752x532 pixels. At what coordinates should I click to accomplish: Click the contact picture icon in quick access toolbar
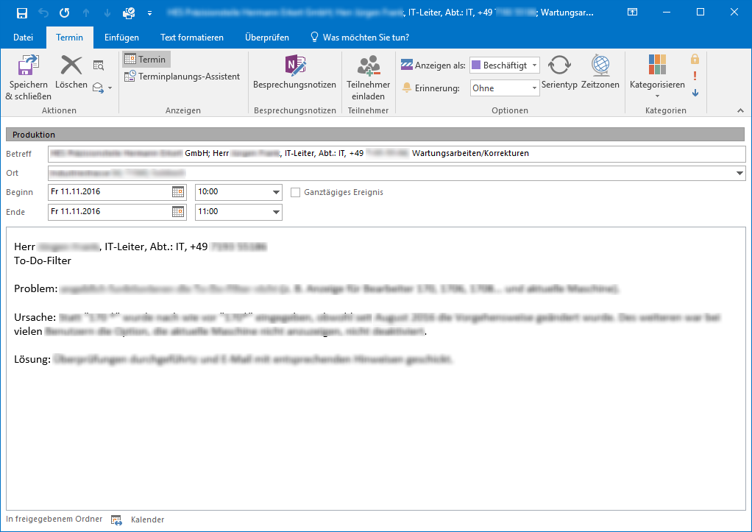point(129,13)
